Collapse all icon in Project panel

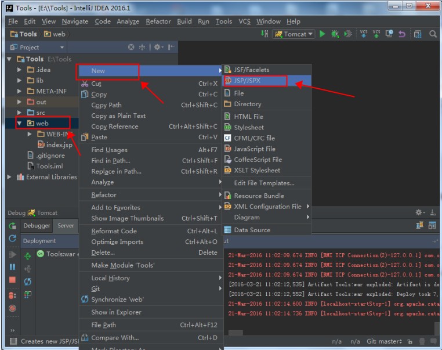coord(142,47)
